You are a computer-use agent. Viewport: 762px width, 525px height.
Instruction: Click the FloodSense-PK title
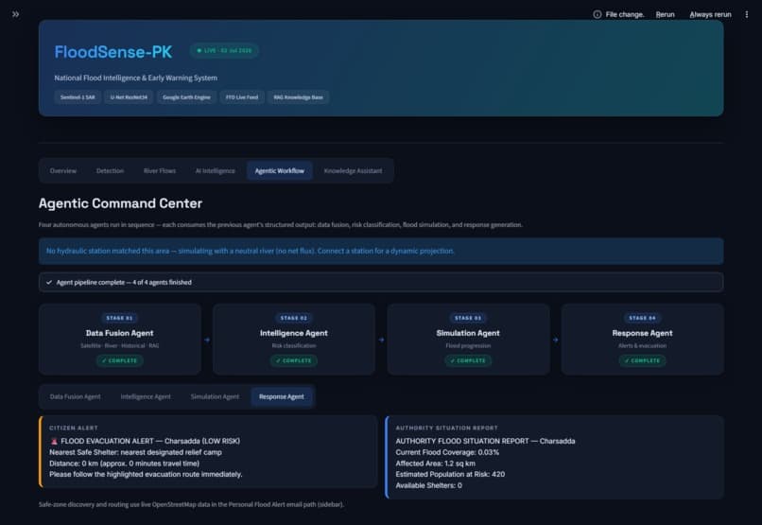coord(113,51)
